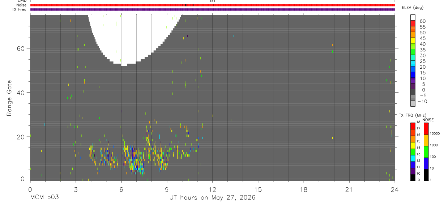
Task: Click ELEV legend label '55'
Action: pyautogui.click(x=422, y=27)
